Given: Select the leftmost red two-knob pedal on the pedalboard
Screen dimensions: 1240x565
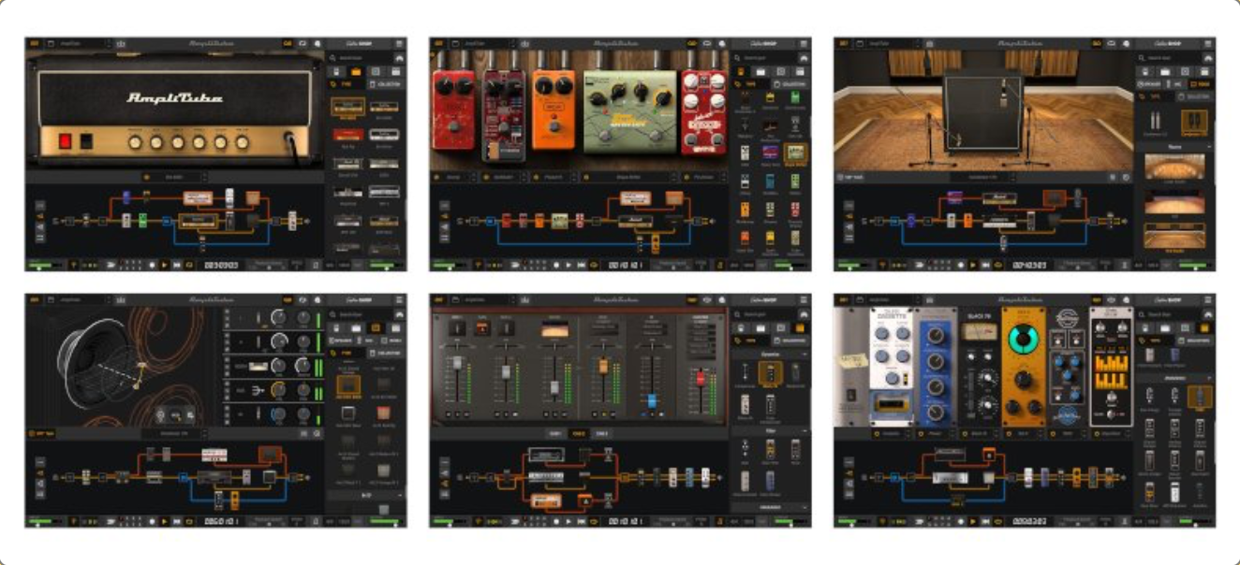Looking at the screenshot, I should [x=453, y=110].
